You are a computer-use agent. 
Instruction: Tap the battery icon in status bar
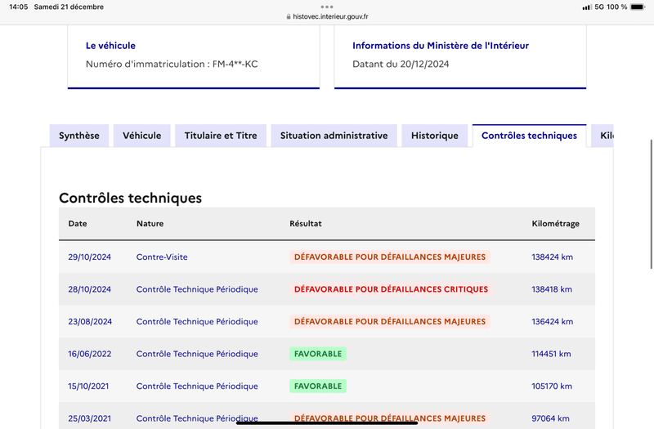[638, 7]
